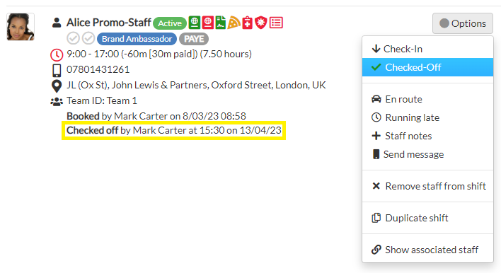Select the highlighted Checked-Off status option
The width and height of the screenshot is (501, 273).
coord(427,67)
